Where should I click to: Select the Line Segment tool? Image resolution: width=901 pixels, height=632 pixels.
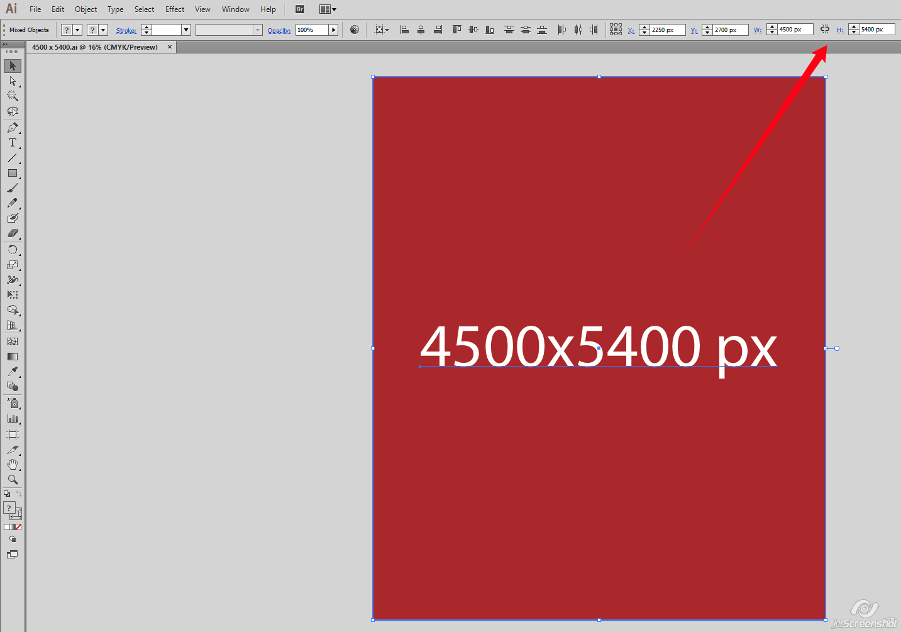click(x=13, y=158)
